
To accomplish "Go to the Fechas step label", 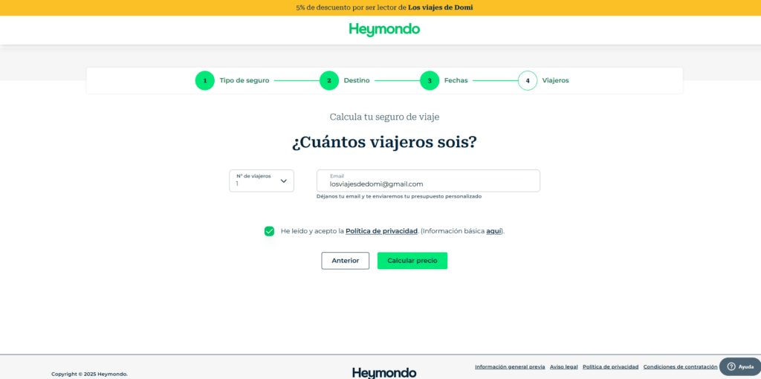I will pos(456,80).
